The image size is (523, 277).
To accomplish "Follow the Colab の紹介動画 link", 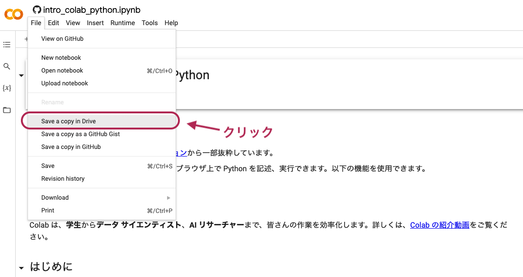I will click(439, 225).
